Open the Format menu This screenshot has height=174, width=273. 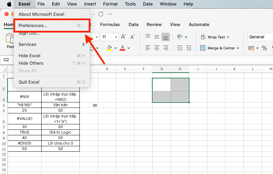tap(110, 4)
